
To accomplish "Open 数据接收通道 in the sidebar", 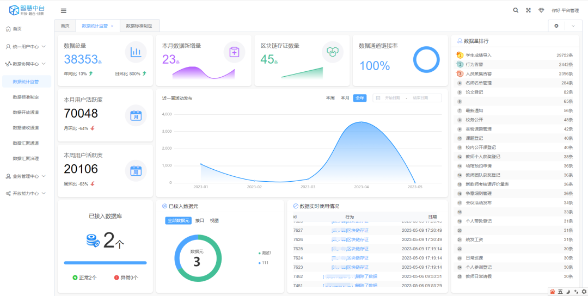I will (x=26, y=128).
